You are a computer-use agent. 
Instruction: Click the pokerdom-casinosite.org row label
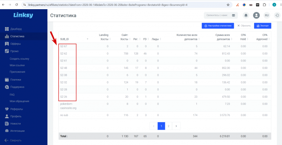[x=68, y=106]
